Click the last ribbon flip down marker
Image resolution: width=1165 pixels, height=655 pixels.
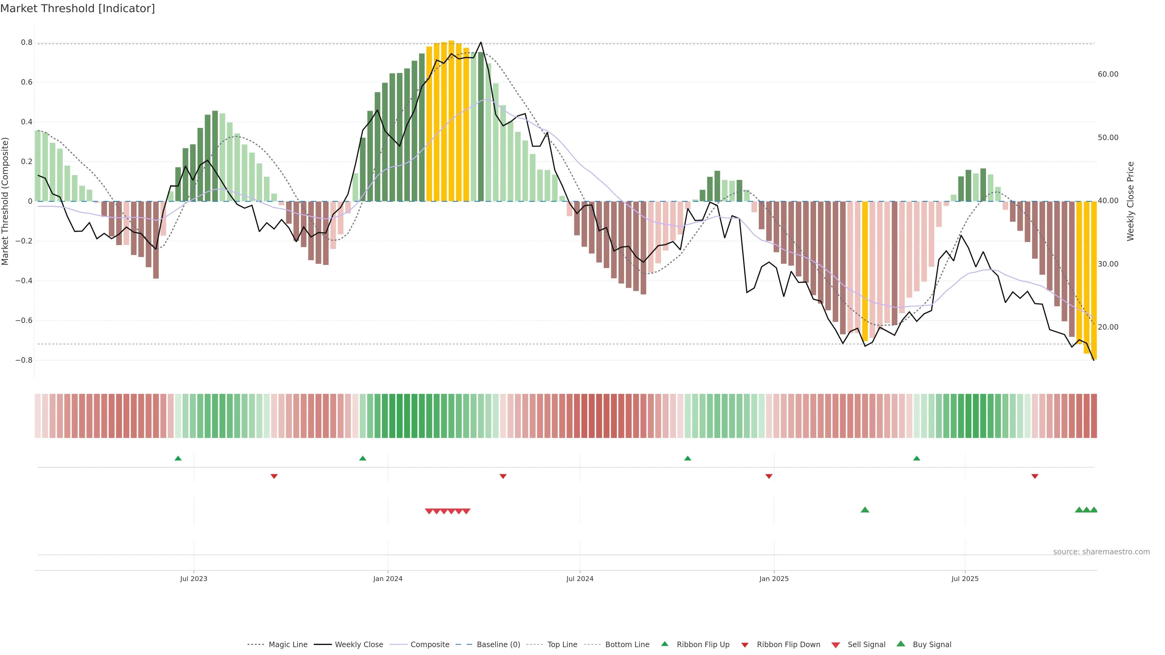click(x=1035, y=476)
